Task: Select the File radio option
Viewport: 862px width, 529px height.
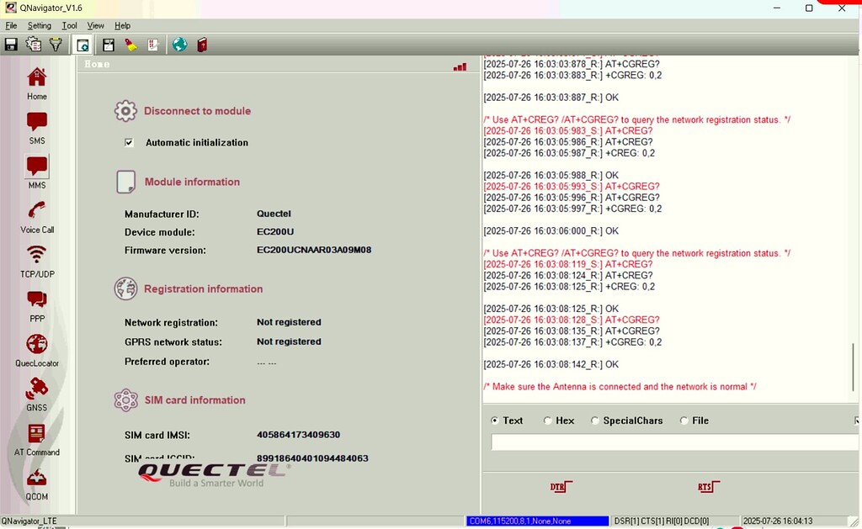Action: (684, 421)
